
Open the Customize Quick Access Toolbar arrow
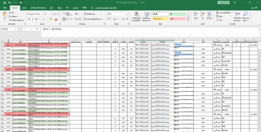[x=26, y=3]
